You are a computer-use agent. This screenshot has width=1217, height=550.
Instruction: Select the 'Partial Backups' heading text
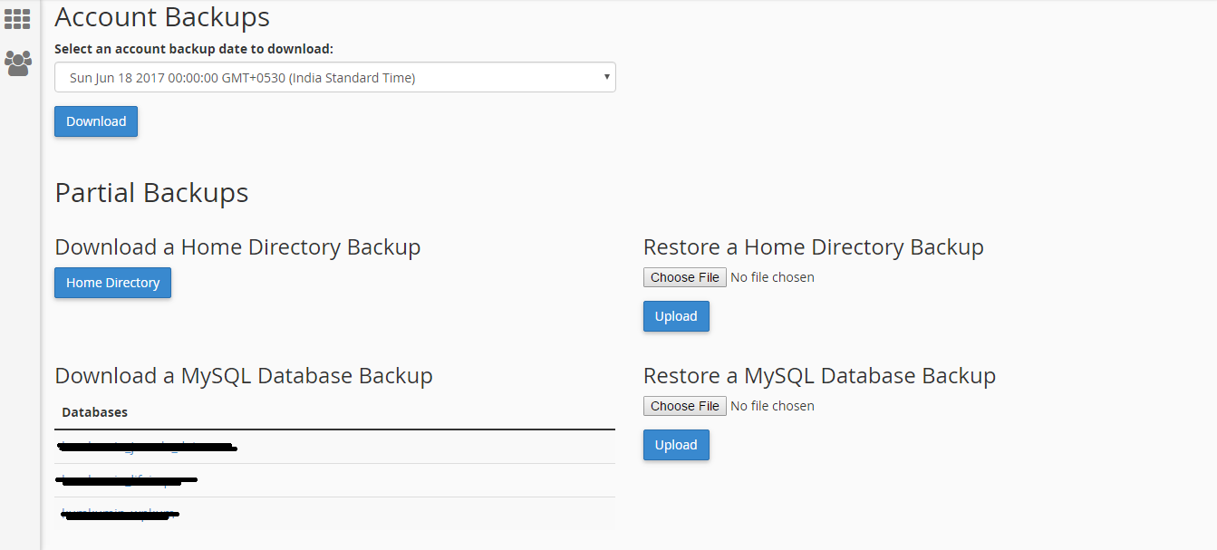click(x=151, y=192)
